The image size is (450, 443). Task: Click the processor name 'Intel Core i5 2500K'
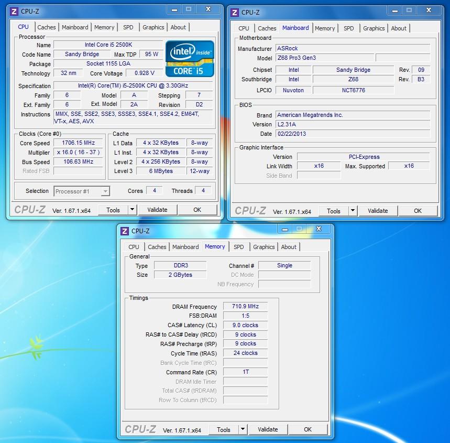tap(108, 45)
